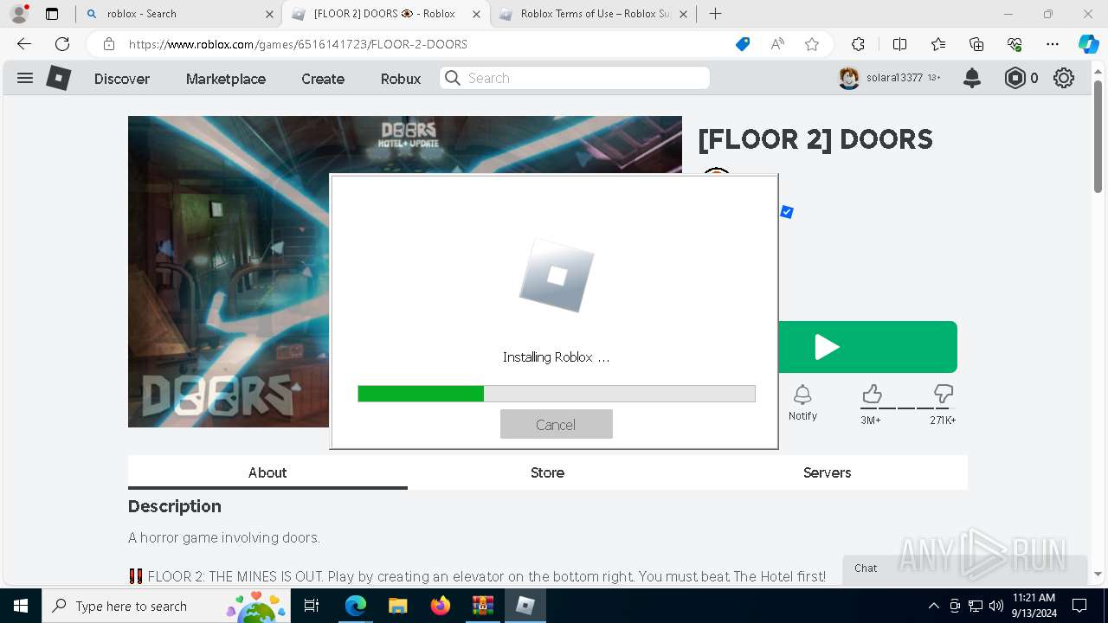Click the shopping price tag icon

click(x=743, y=44)
